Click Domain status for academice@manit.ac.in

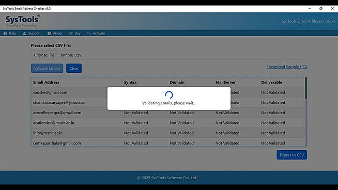click(182, 123)
